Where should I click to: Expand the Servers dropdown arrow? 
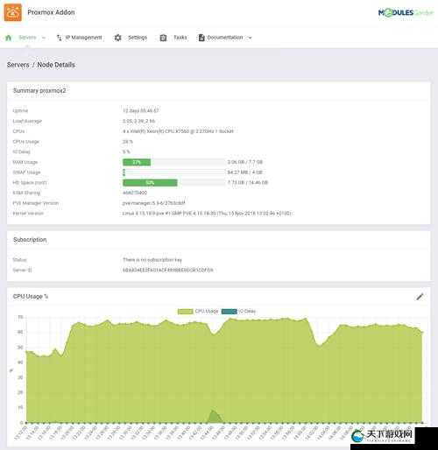coord(44,38)
